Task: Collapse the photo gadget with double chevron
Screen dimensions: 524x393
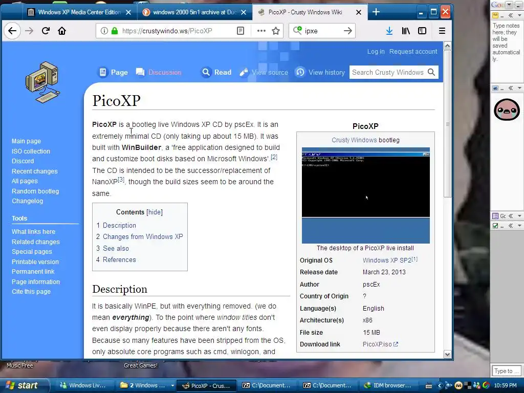Action: 511,88
